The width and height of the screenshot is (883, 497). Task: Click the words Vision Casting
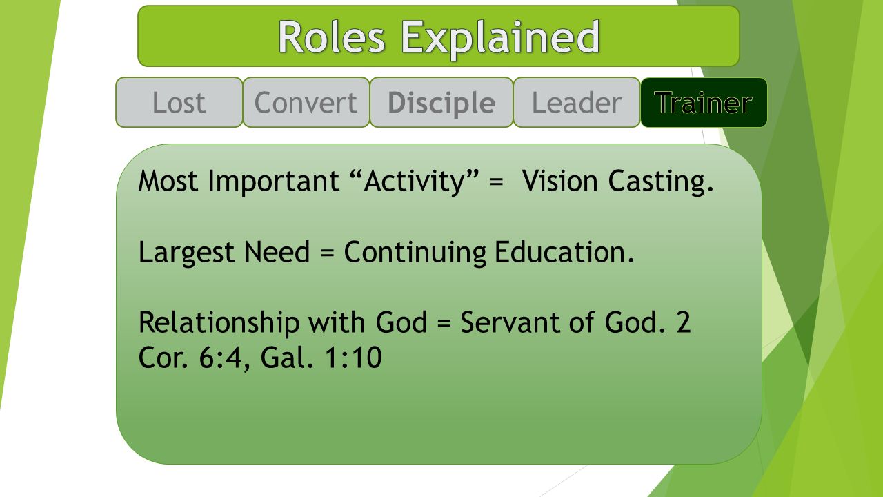[617, 182]
